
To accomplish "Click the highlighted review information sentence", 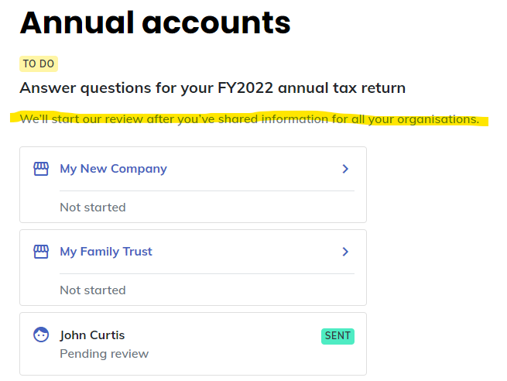I will pyautogui.click(x=249, y=119).
